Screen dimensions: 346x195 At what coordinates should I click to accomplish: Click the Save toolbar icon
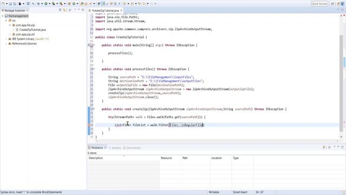point(10,4)
